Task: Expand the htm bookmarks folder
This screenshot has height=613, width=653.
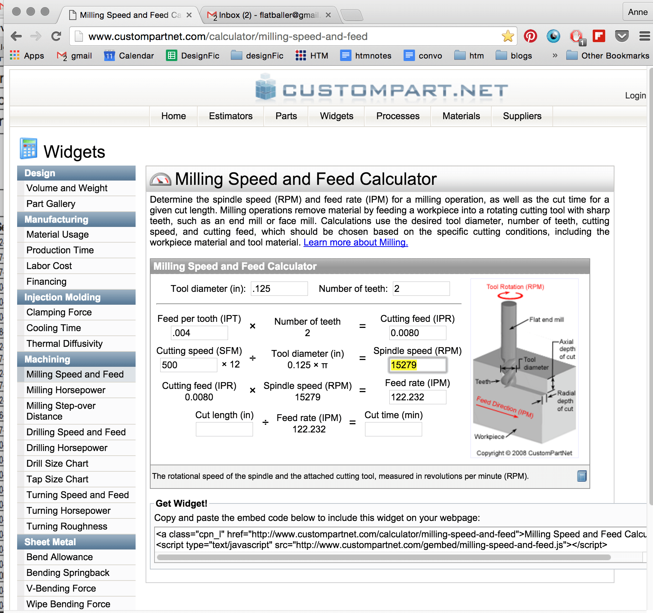Action: point(469,56)
